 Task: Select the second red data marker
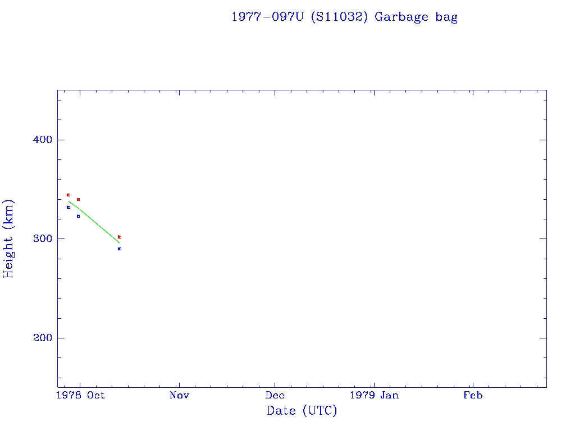pyautogui.click(x=78, y=199)
